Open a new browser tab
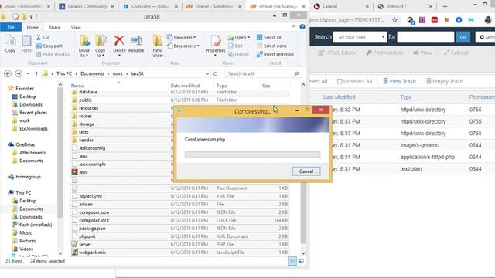The image size is (495, 278). tap(445, 6)
